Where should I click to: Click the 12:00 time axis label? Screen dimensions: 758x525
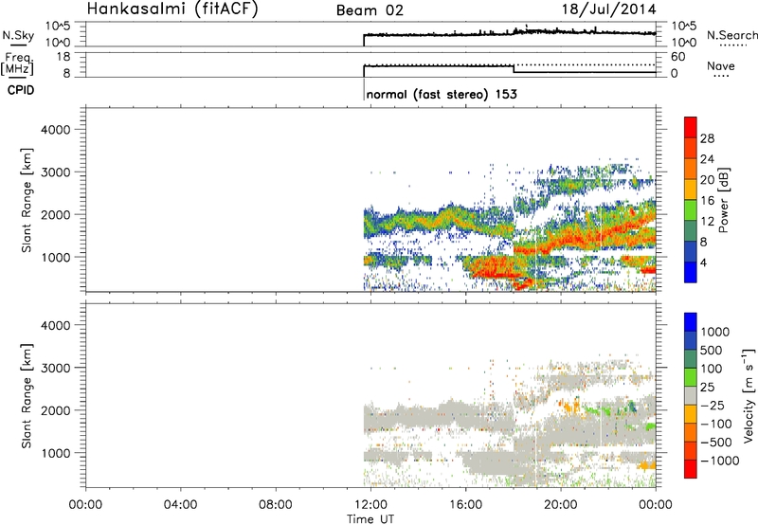(x=370, y=505)
